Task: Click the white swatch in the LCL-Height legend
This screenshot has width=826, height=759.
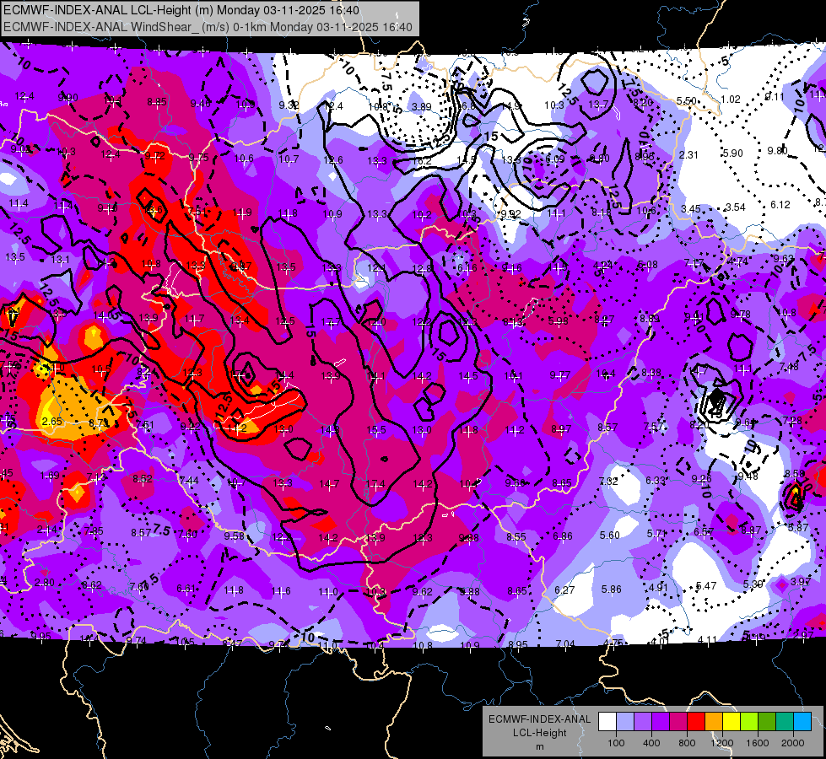Action: coord(607,722)
